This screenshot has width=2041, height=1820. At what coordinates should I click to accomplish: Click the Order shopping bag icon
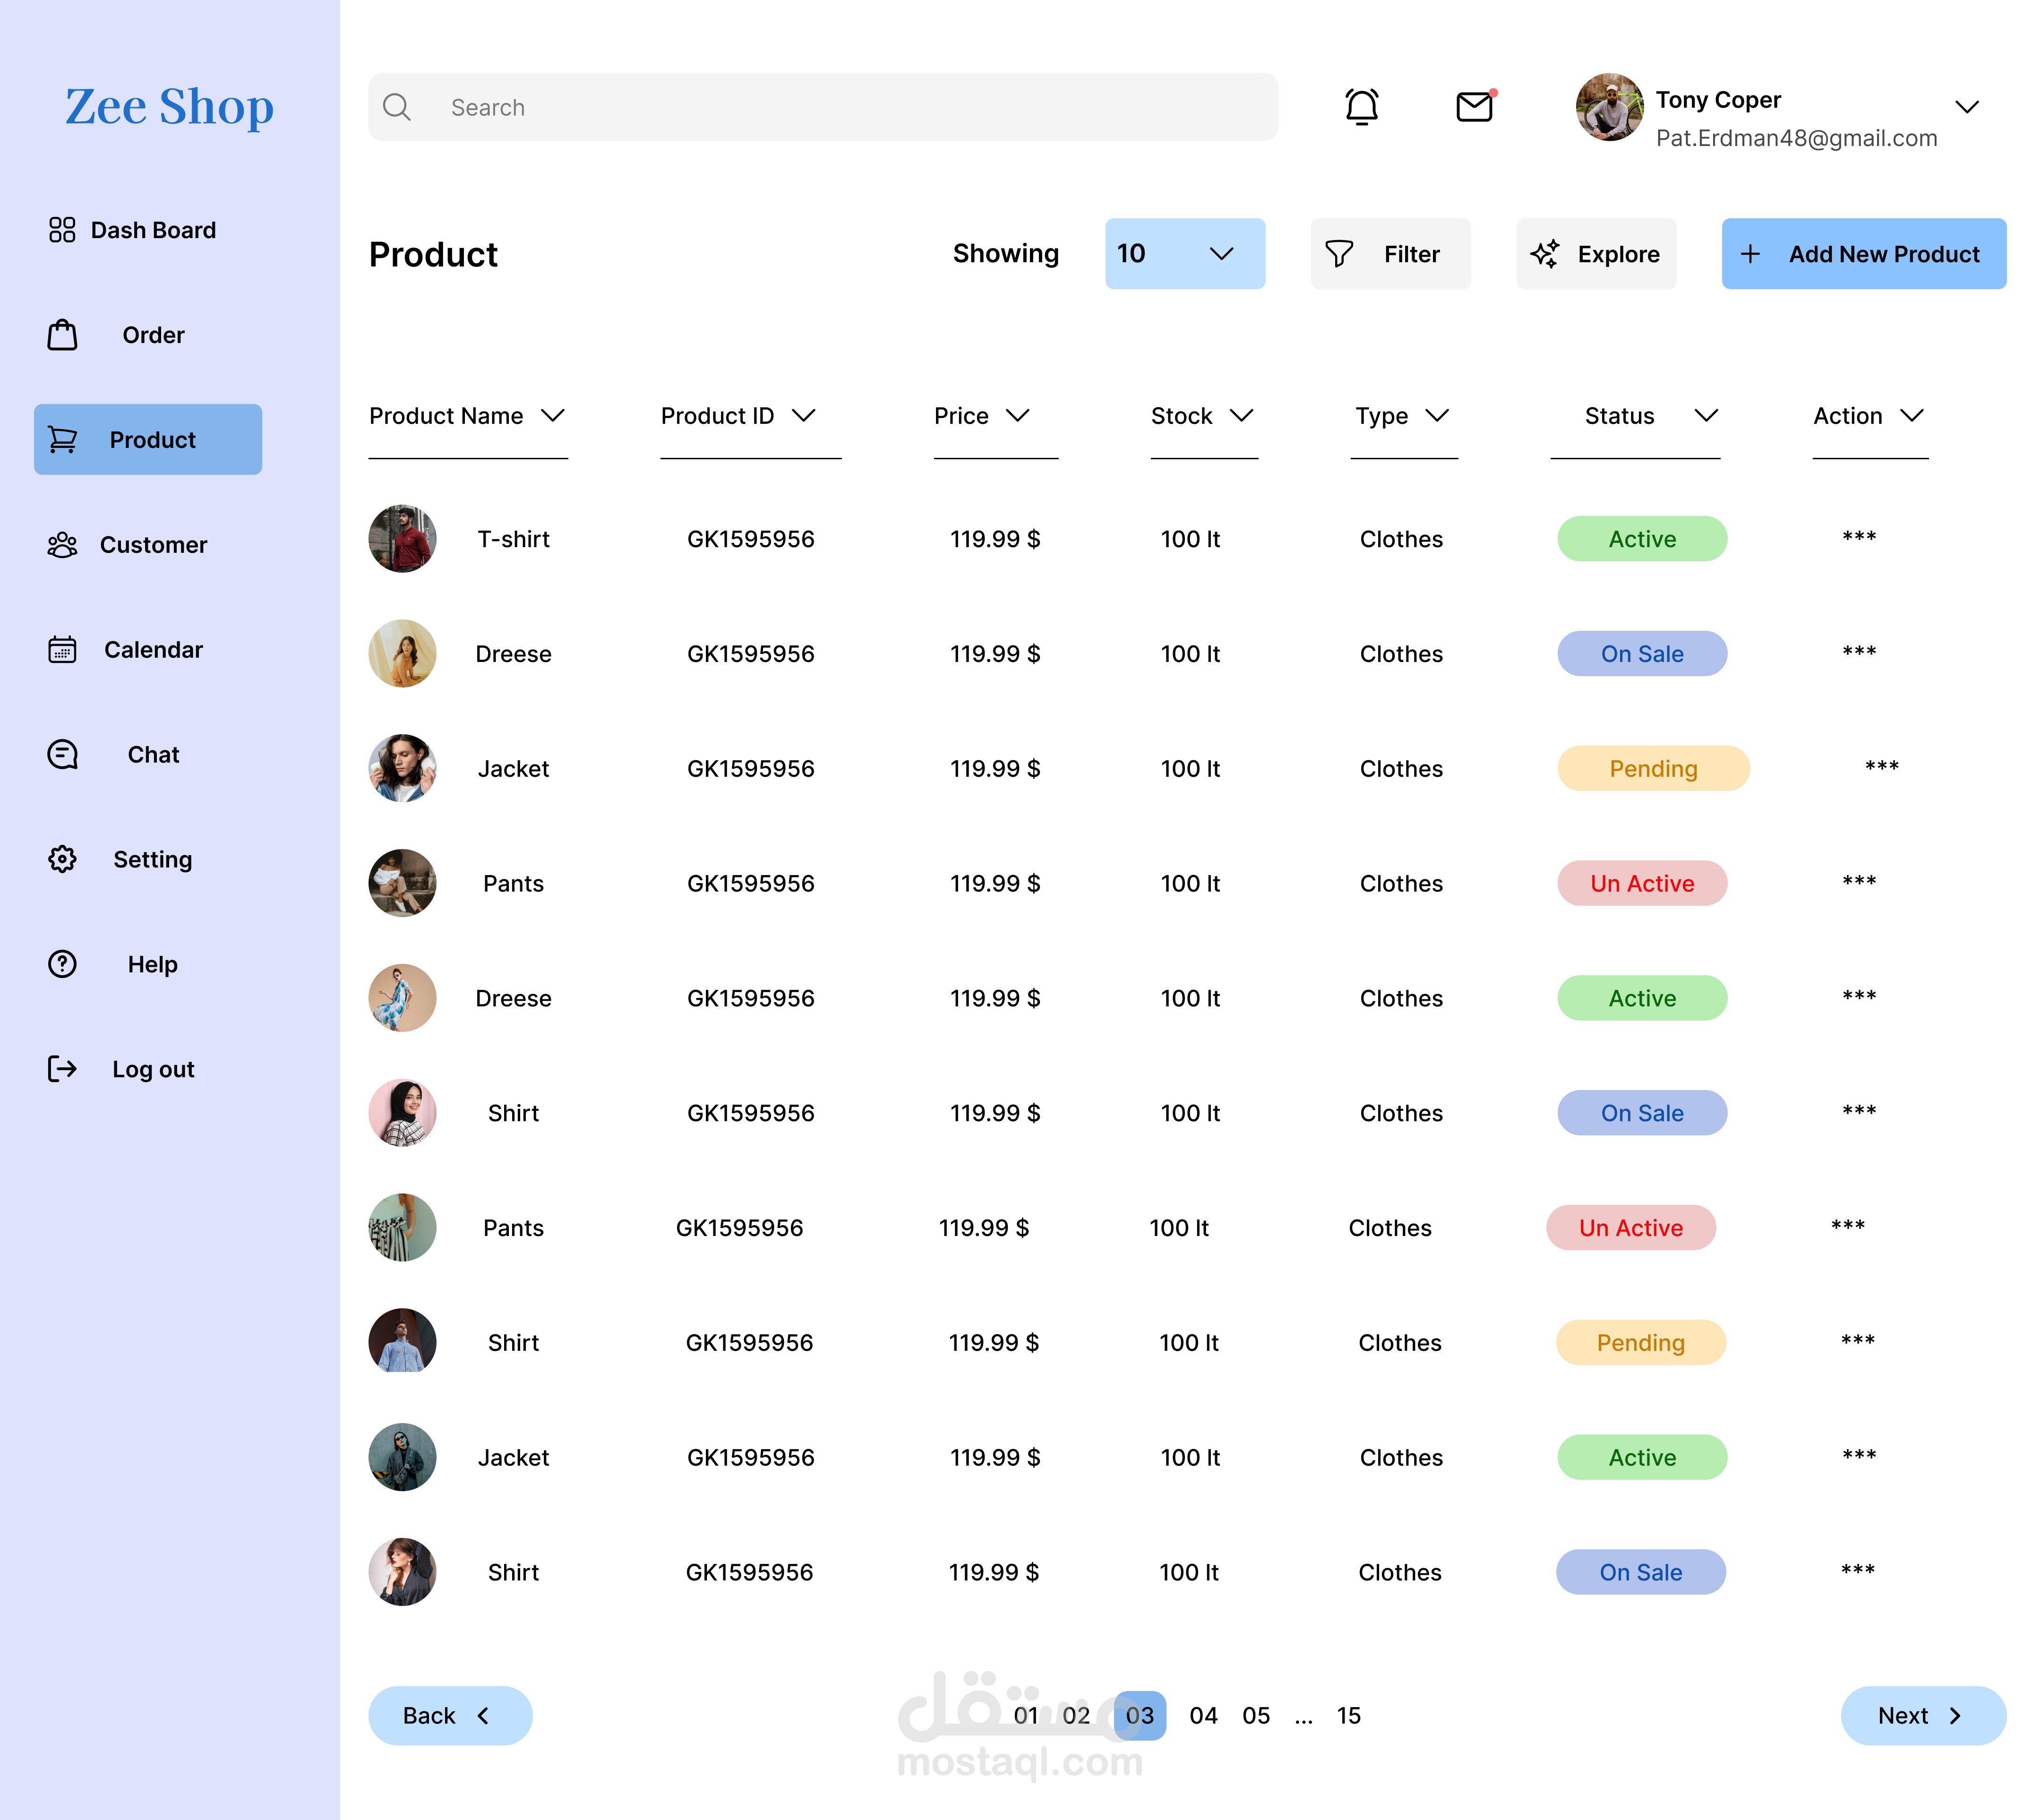(62, 335)
